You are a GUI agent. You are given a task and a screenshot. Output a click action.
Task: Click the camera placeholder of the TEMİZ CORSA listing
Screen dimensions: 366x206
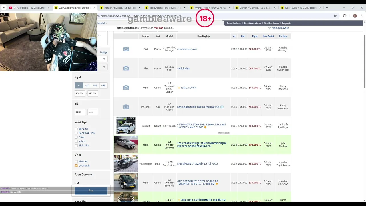click(126, 88)
